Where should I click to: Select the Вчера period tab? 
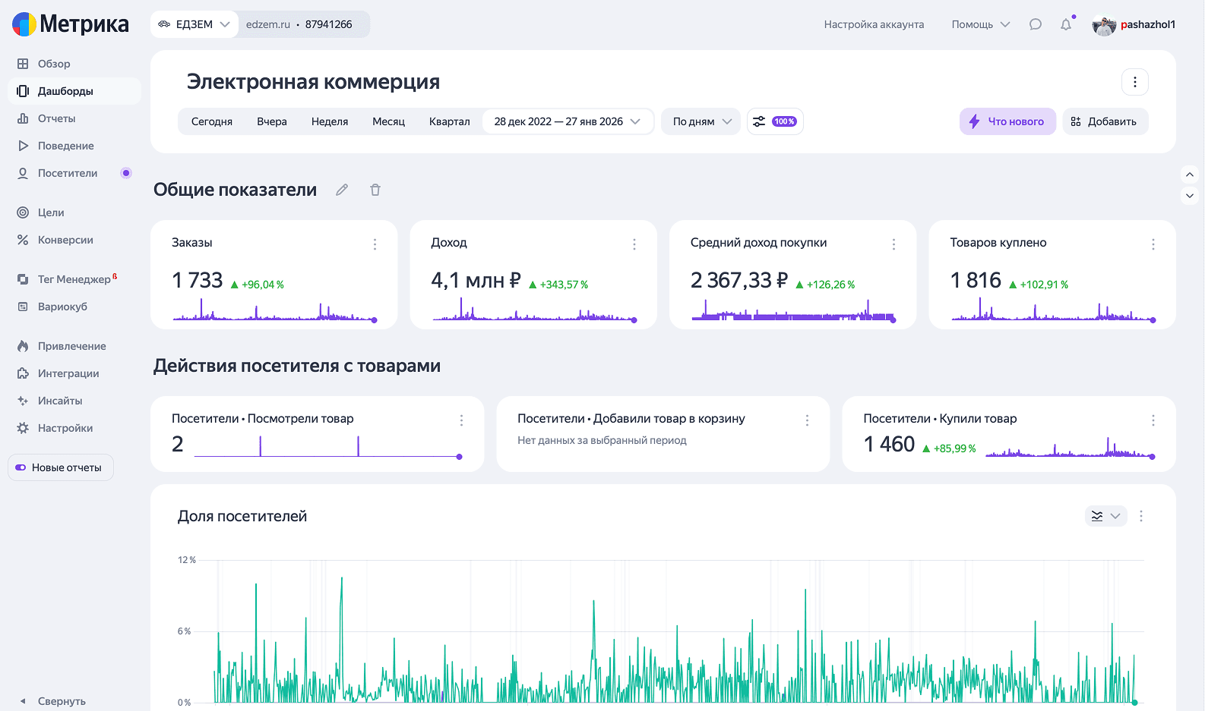tap(272, 121)
